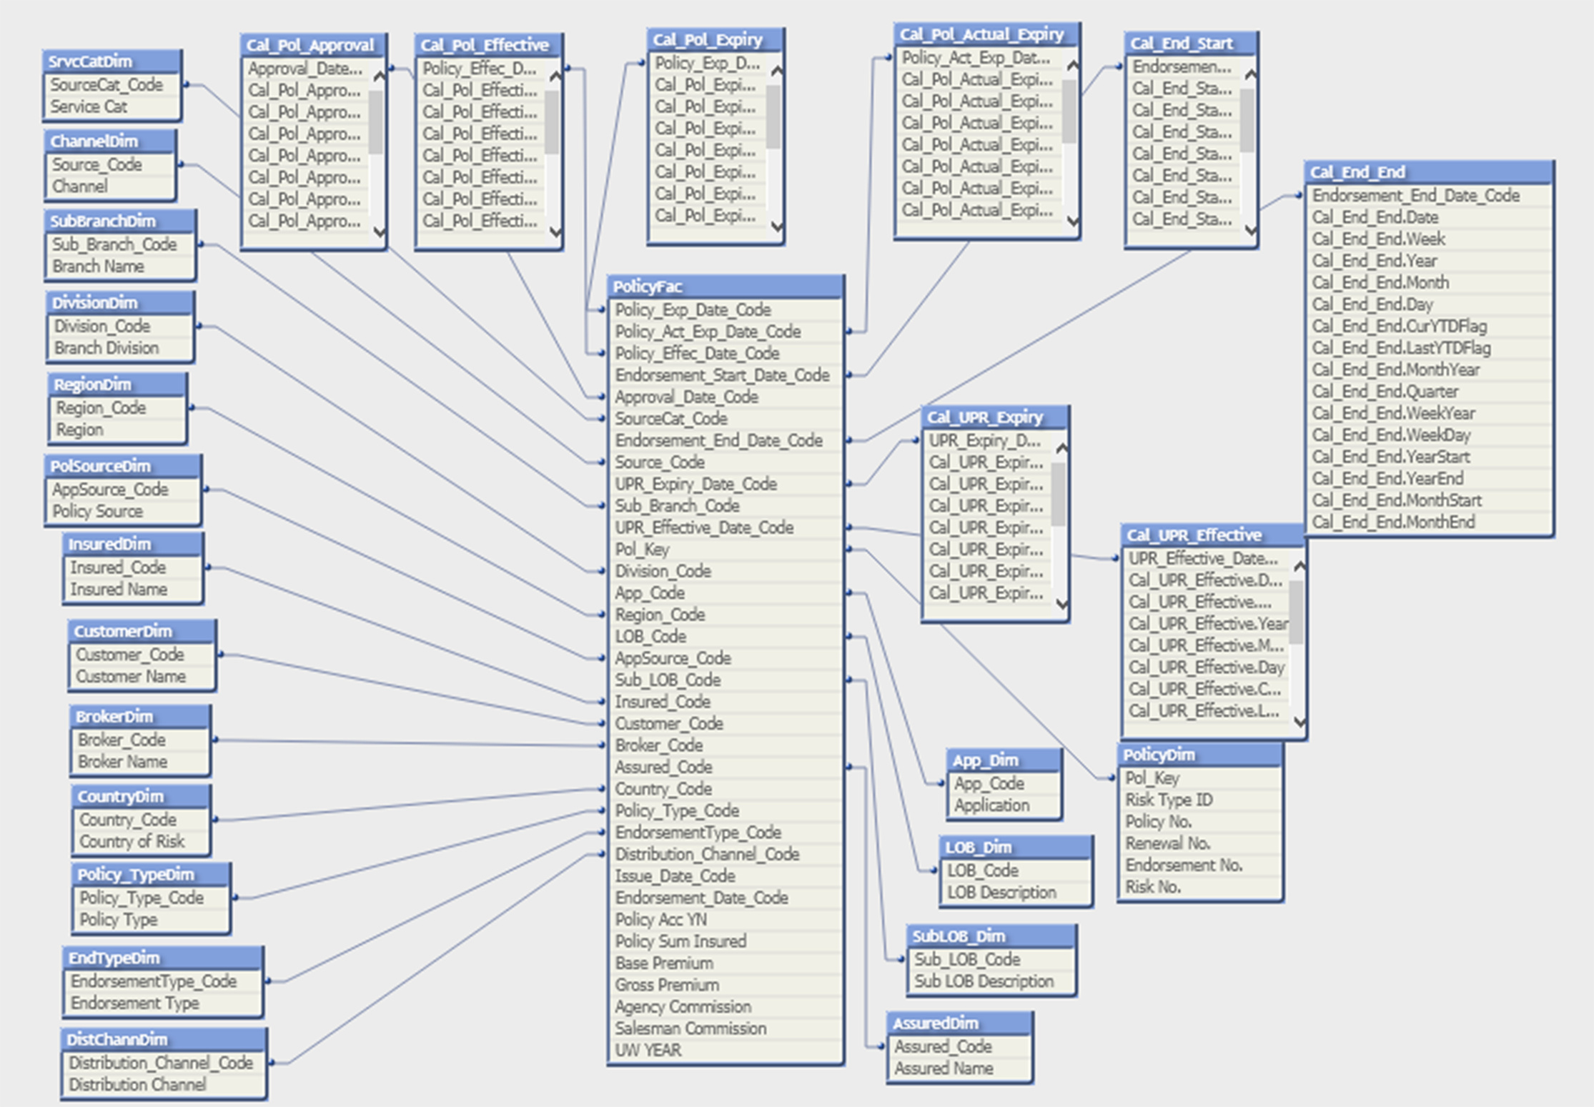
Task: Select Assured Name in AssuredDim
Action: (x=944, y=1068)
